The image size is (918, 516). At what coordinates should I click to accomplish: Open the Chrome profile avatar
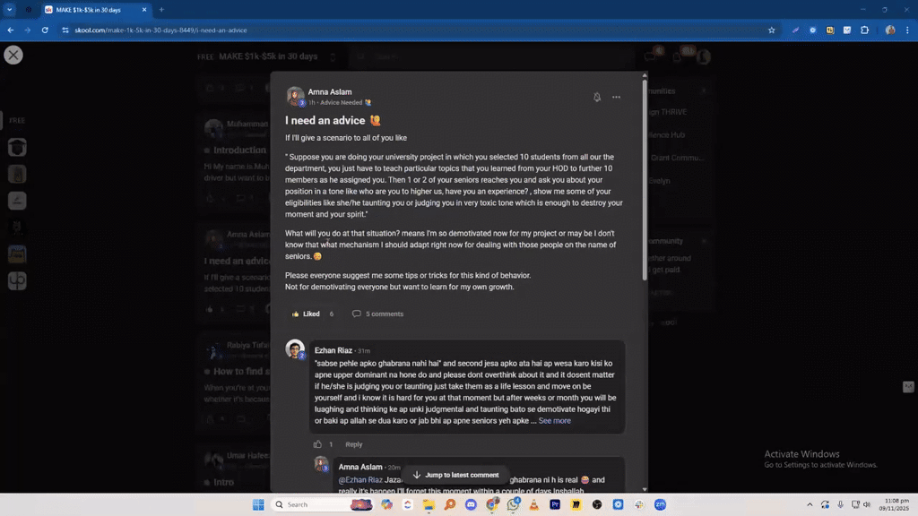click(x=890, y=30)
